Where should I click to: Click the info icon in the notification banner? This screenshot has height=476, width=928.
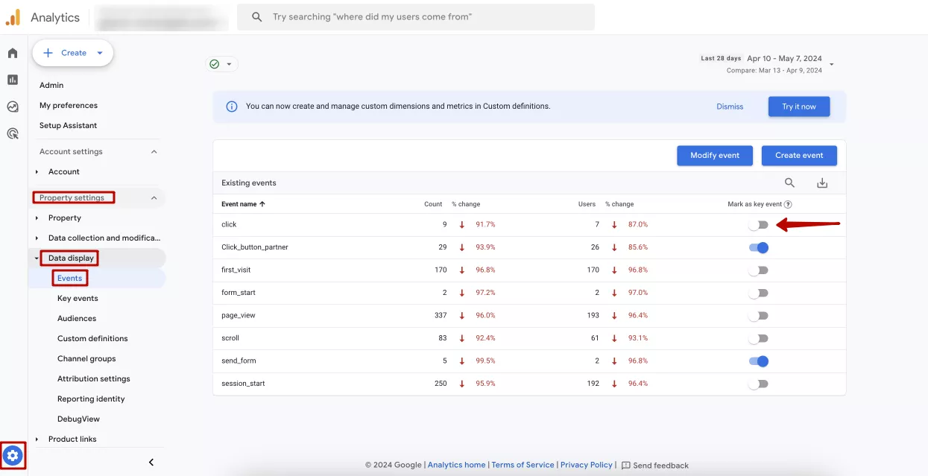pos(232,107)
